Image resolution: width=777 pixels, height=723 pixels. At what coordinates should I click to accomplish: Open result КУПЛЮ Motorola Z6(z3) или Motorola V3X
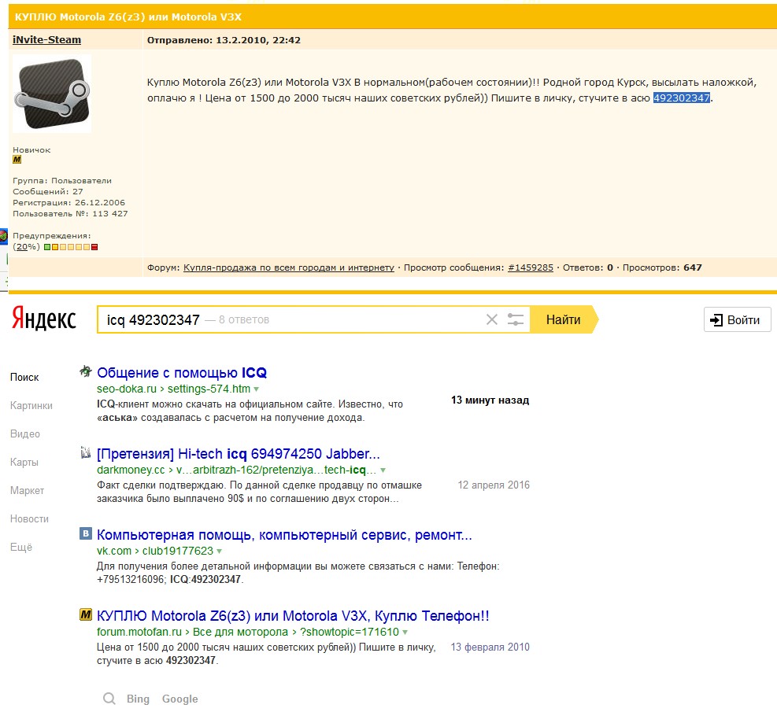(293, 615)
